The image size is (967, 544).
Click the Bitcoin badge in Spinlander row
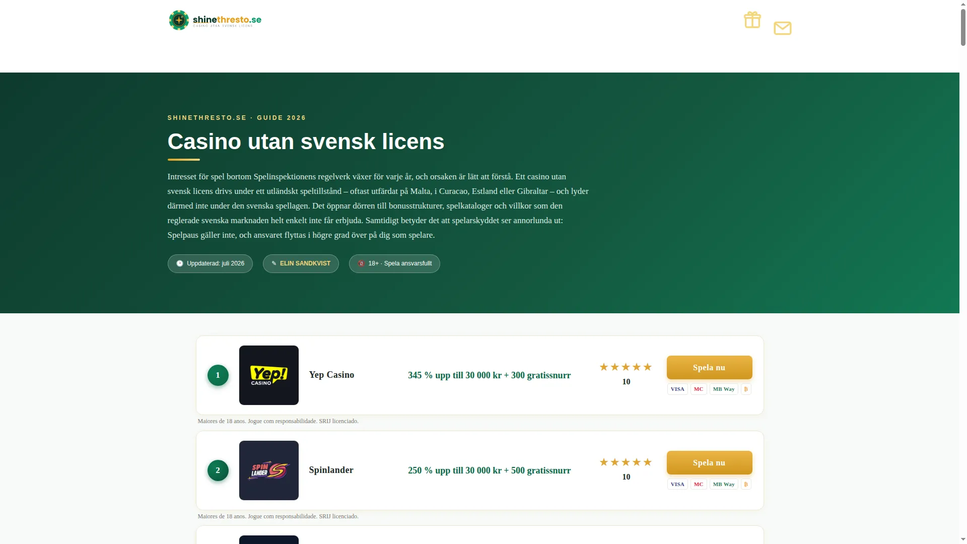click(x=746, y=484)
